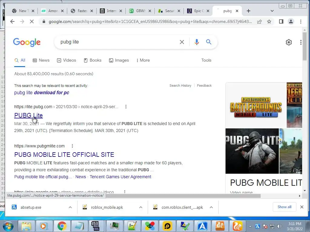The image size is (310, 232).
Task: Open the taskbar clock showing 3:11 PM
Action: [x=295, y=226]
